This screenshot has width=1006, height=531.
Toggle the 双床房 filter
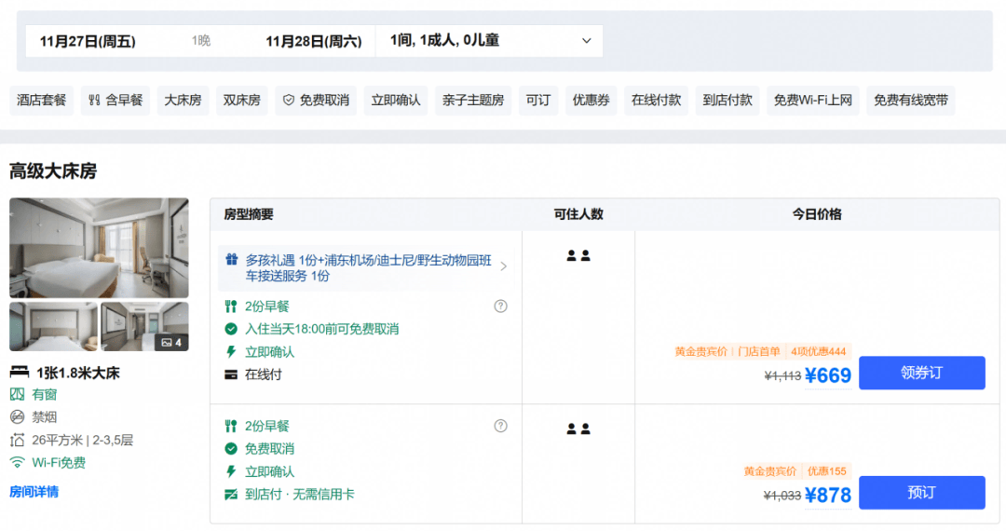242,100
